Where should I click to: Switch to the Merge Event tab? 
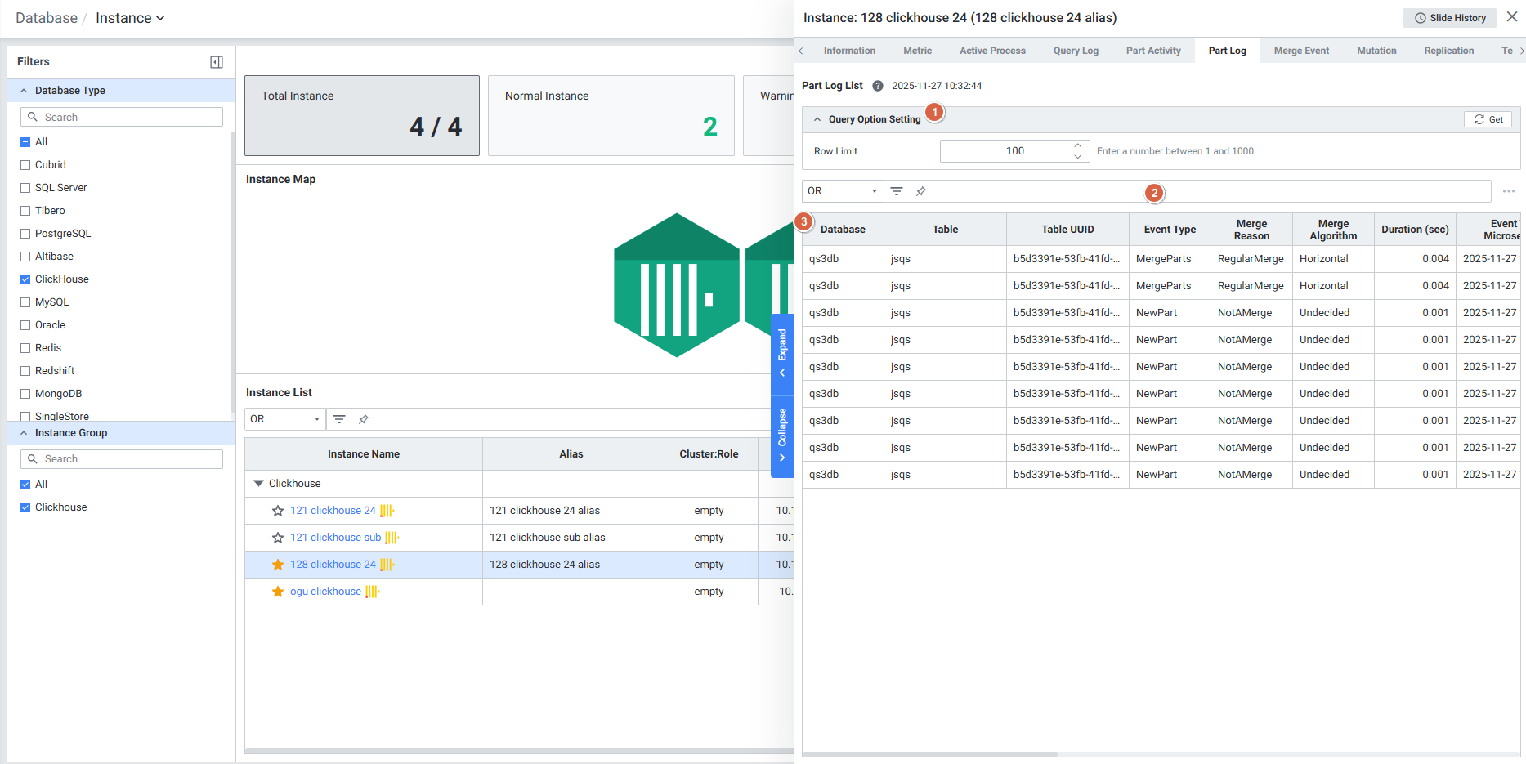(x=1300, y=51)
